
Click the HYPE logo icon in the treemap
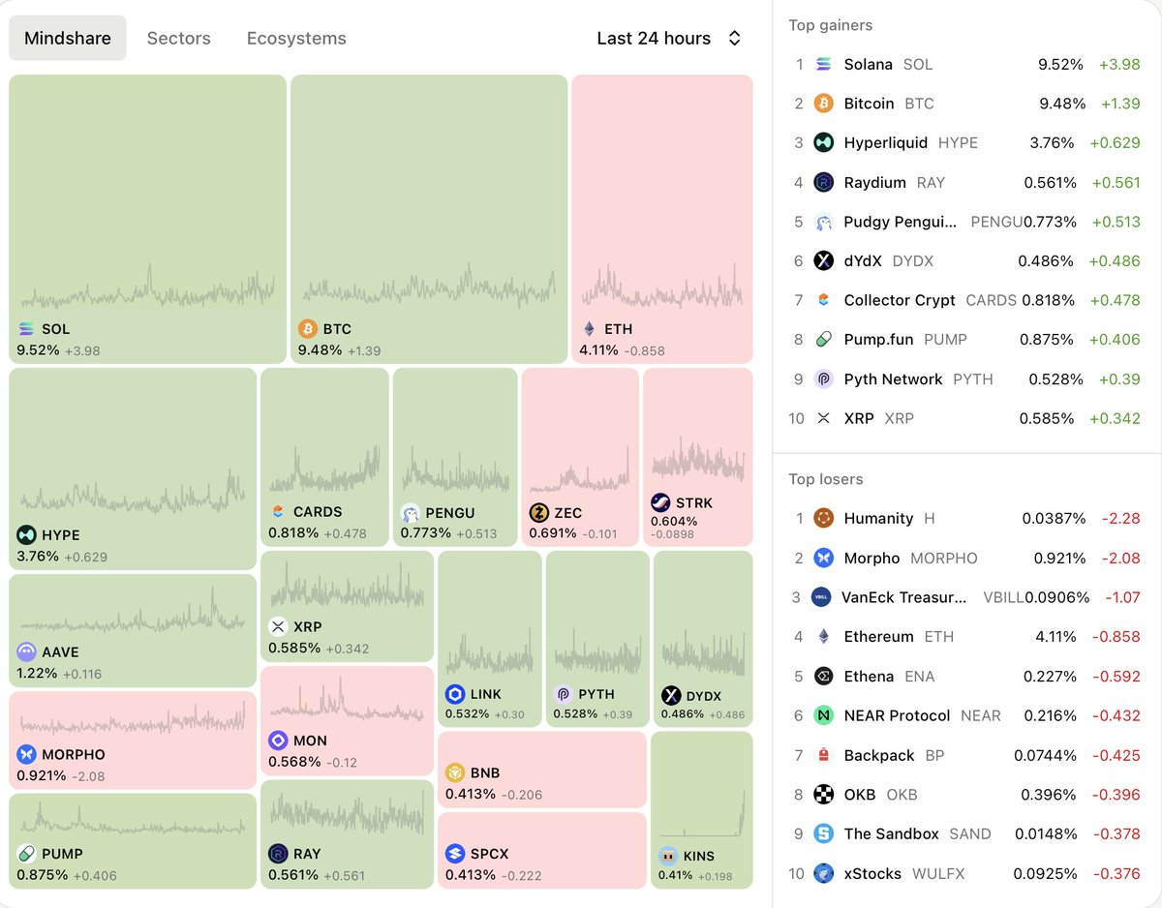tap(26, 535)
